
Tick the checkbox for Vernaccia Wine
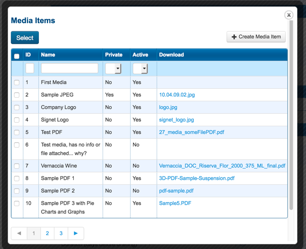click(17, 166)
